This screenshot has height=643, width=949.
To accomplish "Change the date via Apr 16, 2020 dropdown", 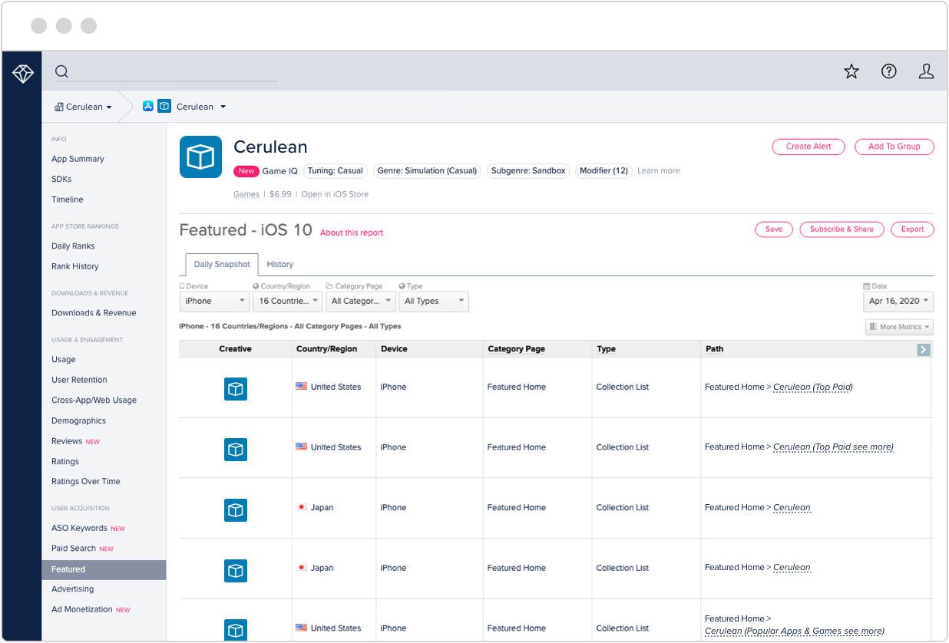I will click(898, 301).
